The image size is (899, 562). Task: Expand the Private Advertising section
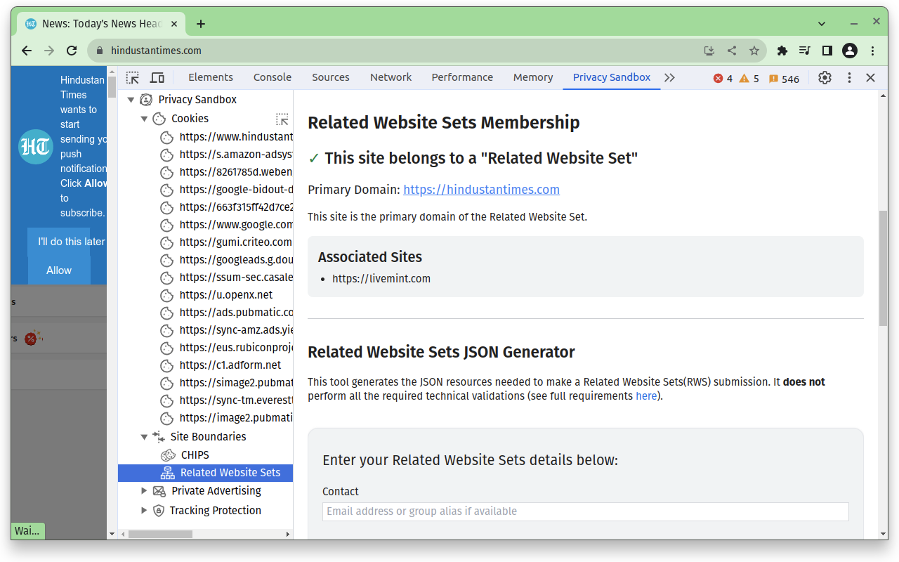point(144,490)
